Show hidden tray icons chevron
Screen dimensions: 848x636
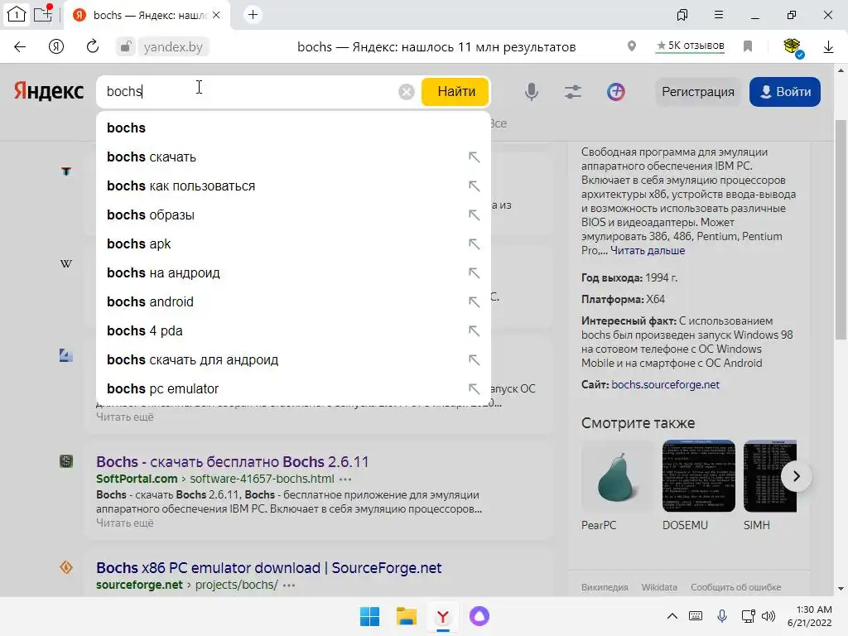(672, 616)
